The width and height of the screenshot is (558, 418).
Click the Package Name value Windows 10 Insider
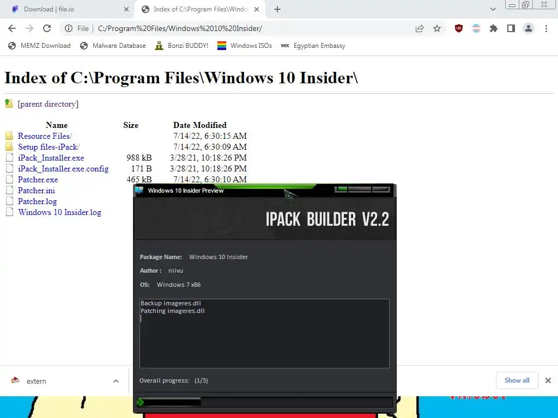click(x=219, y=257)
